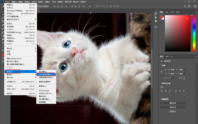The width and height of the screenshot is (198, 124).
Task: Choose the Horizontal Type tool
Action: click(x=2, y=43)
